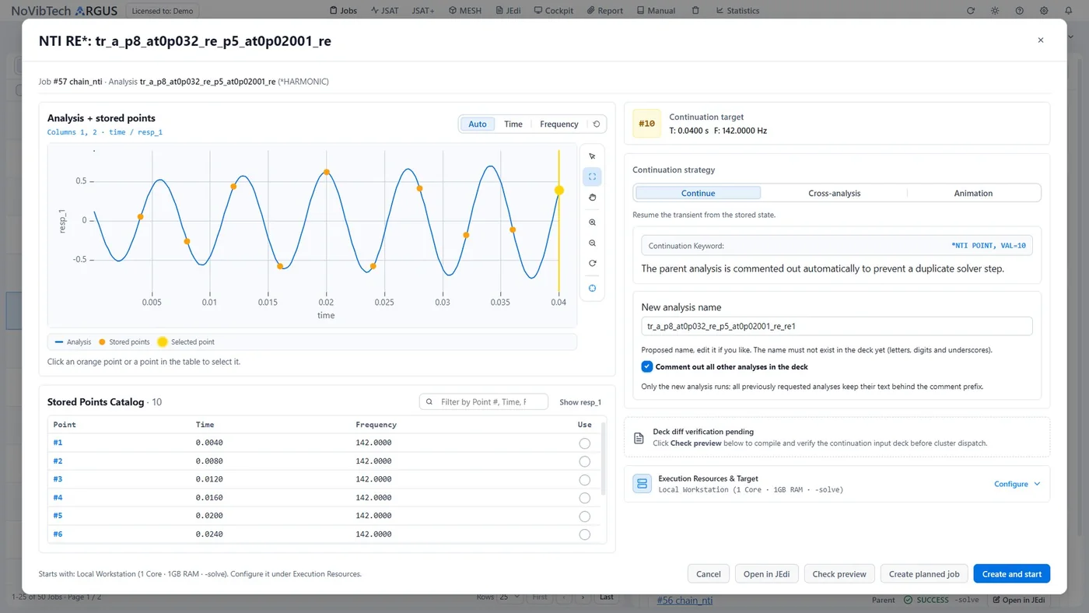Open the settings gear in the top bar
Screen dimensions: 1089x613
(1045, 11)
